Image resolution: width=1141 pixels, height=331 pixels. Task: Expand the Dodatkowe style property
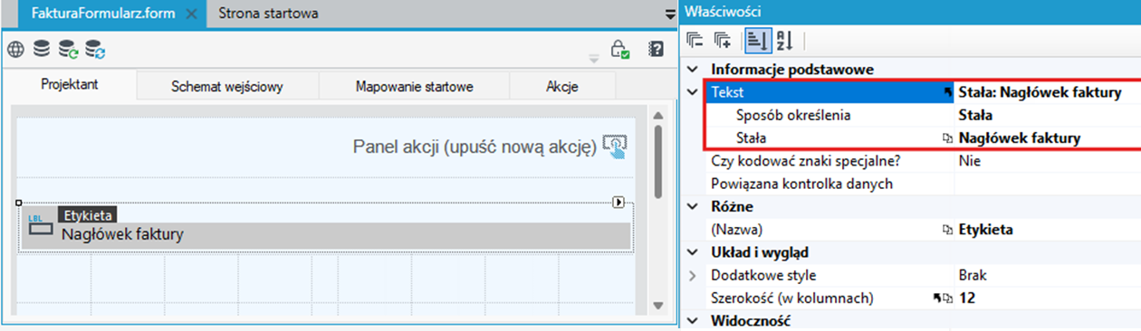point(693,275)
